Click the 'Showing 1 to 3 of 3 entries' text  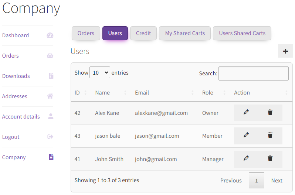[x=107, y=180]
